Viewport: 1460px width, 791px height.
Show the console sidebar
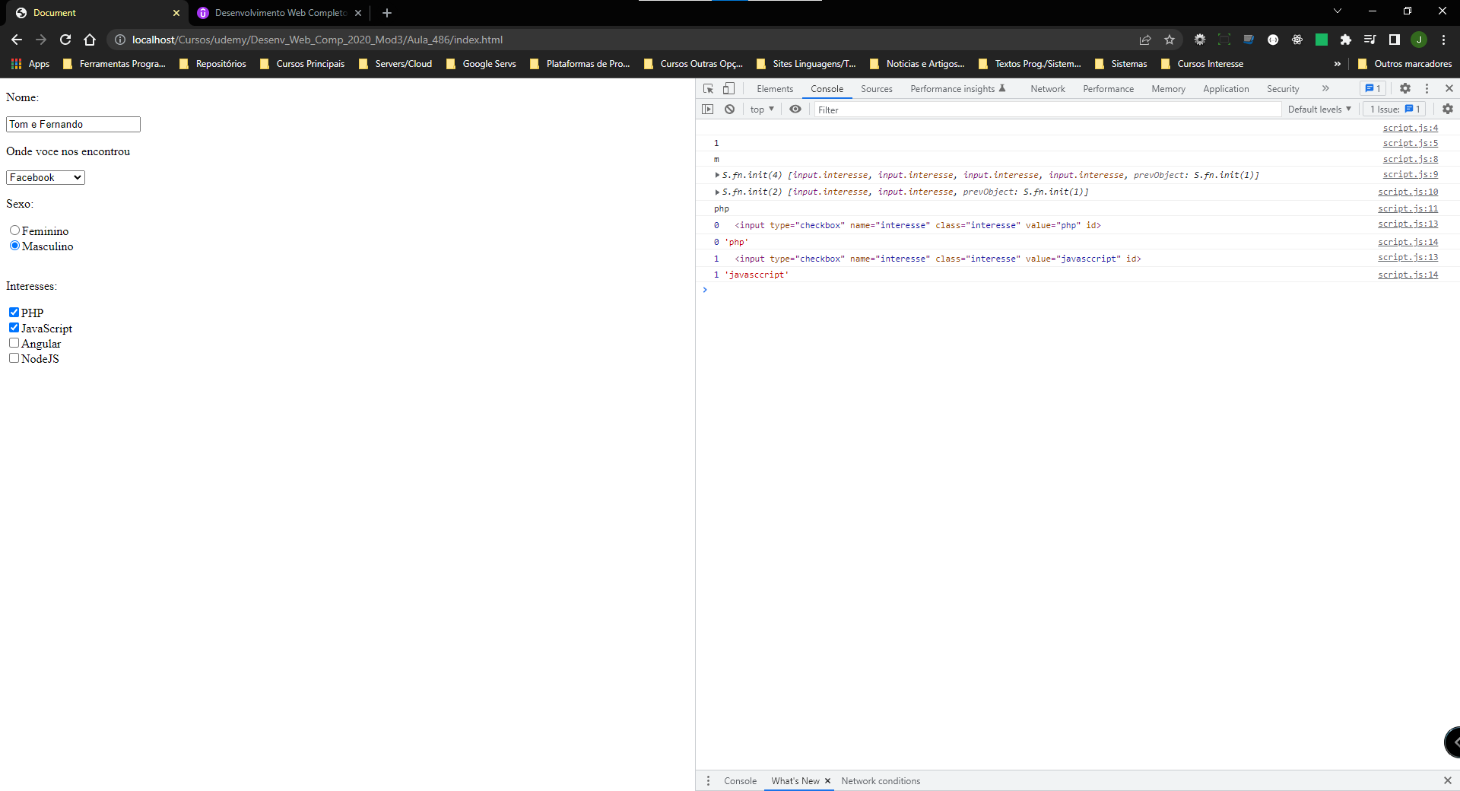tap(708, 110)
